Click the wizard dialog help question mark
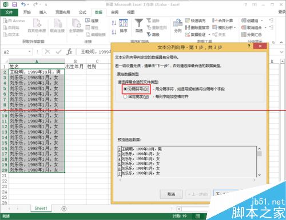 [x=249, y=46]
